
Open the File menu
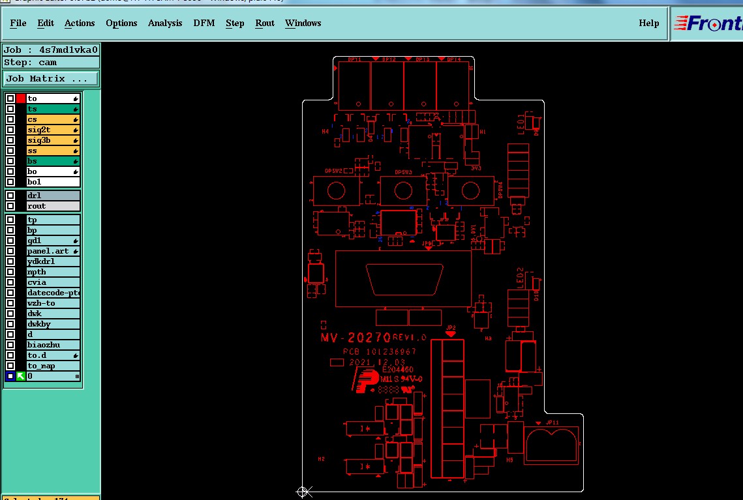point(18,23)
